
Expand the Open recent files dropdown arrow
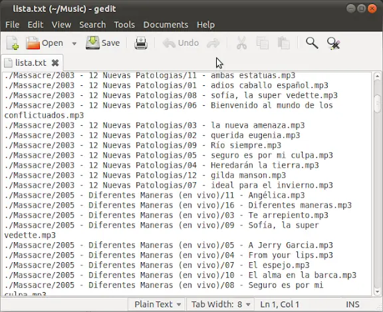coord(74,43)
